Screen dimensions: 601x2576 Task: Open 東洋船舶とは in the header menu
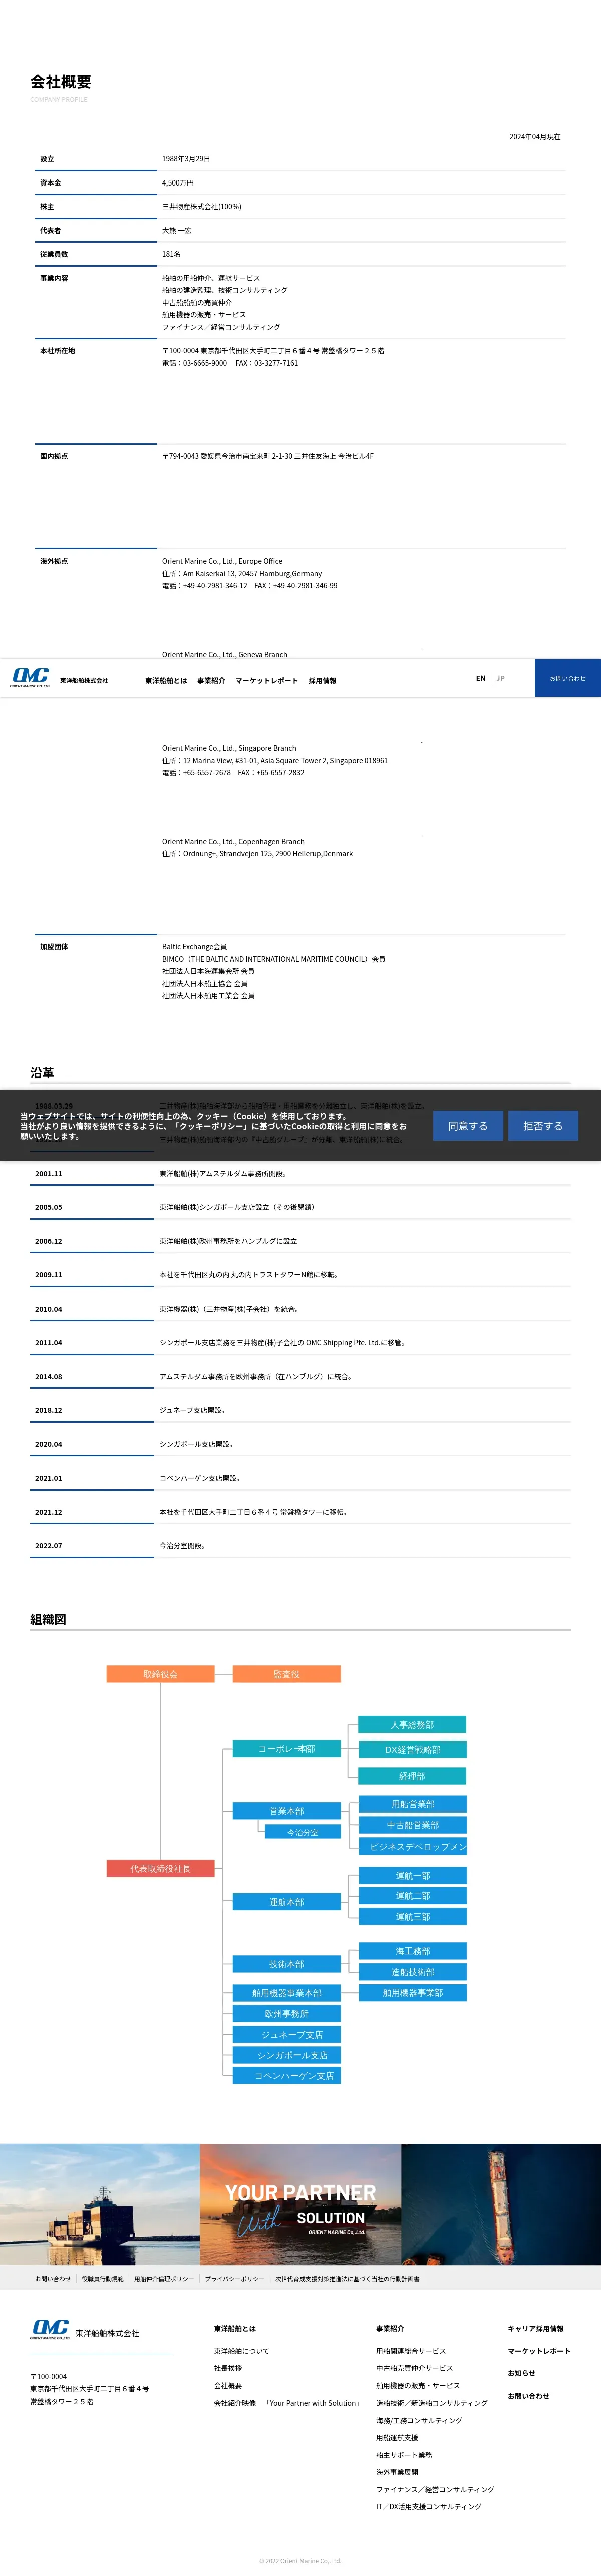click(166, 681)
